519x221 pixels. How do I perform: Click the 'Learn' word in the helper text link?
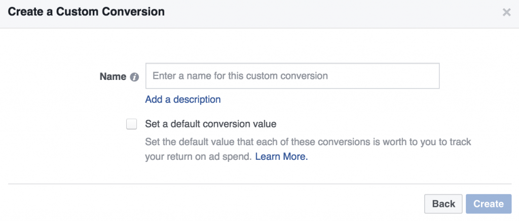(269, 157)
